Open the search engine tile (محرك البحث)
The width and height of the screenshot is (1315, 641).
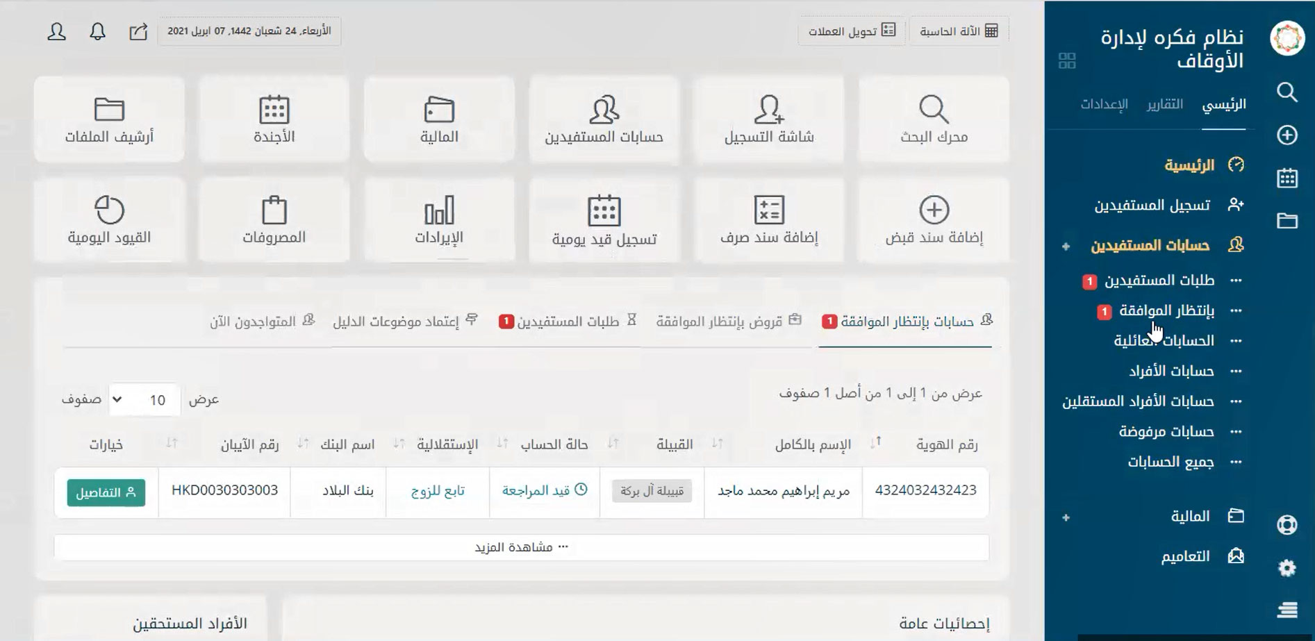(x=933, y=119)
